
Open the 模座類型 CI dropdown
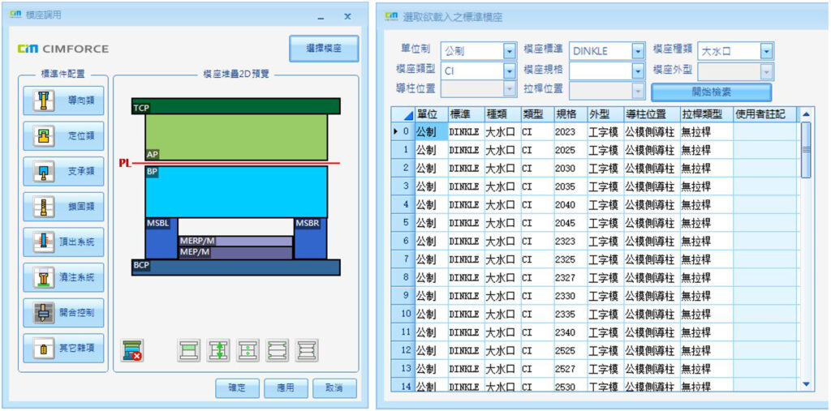509,71
